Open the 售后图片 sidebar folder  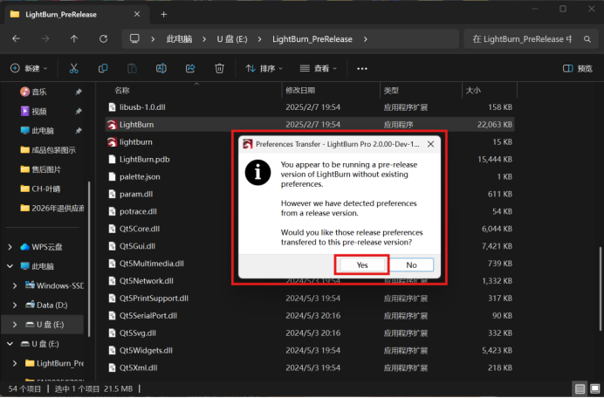(45, 169)
